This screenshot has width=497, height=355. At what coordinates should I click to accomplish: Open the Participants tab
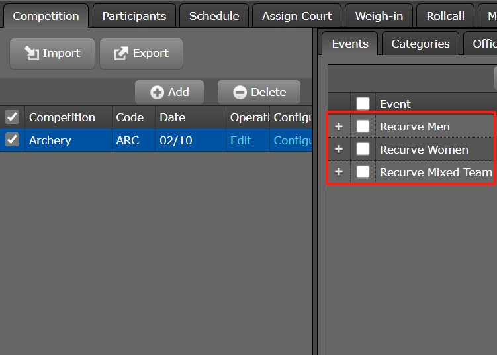(134, 16)
